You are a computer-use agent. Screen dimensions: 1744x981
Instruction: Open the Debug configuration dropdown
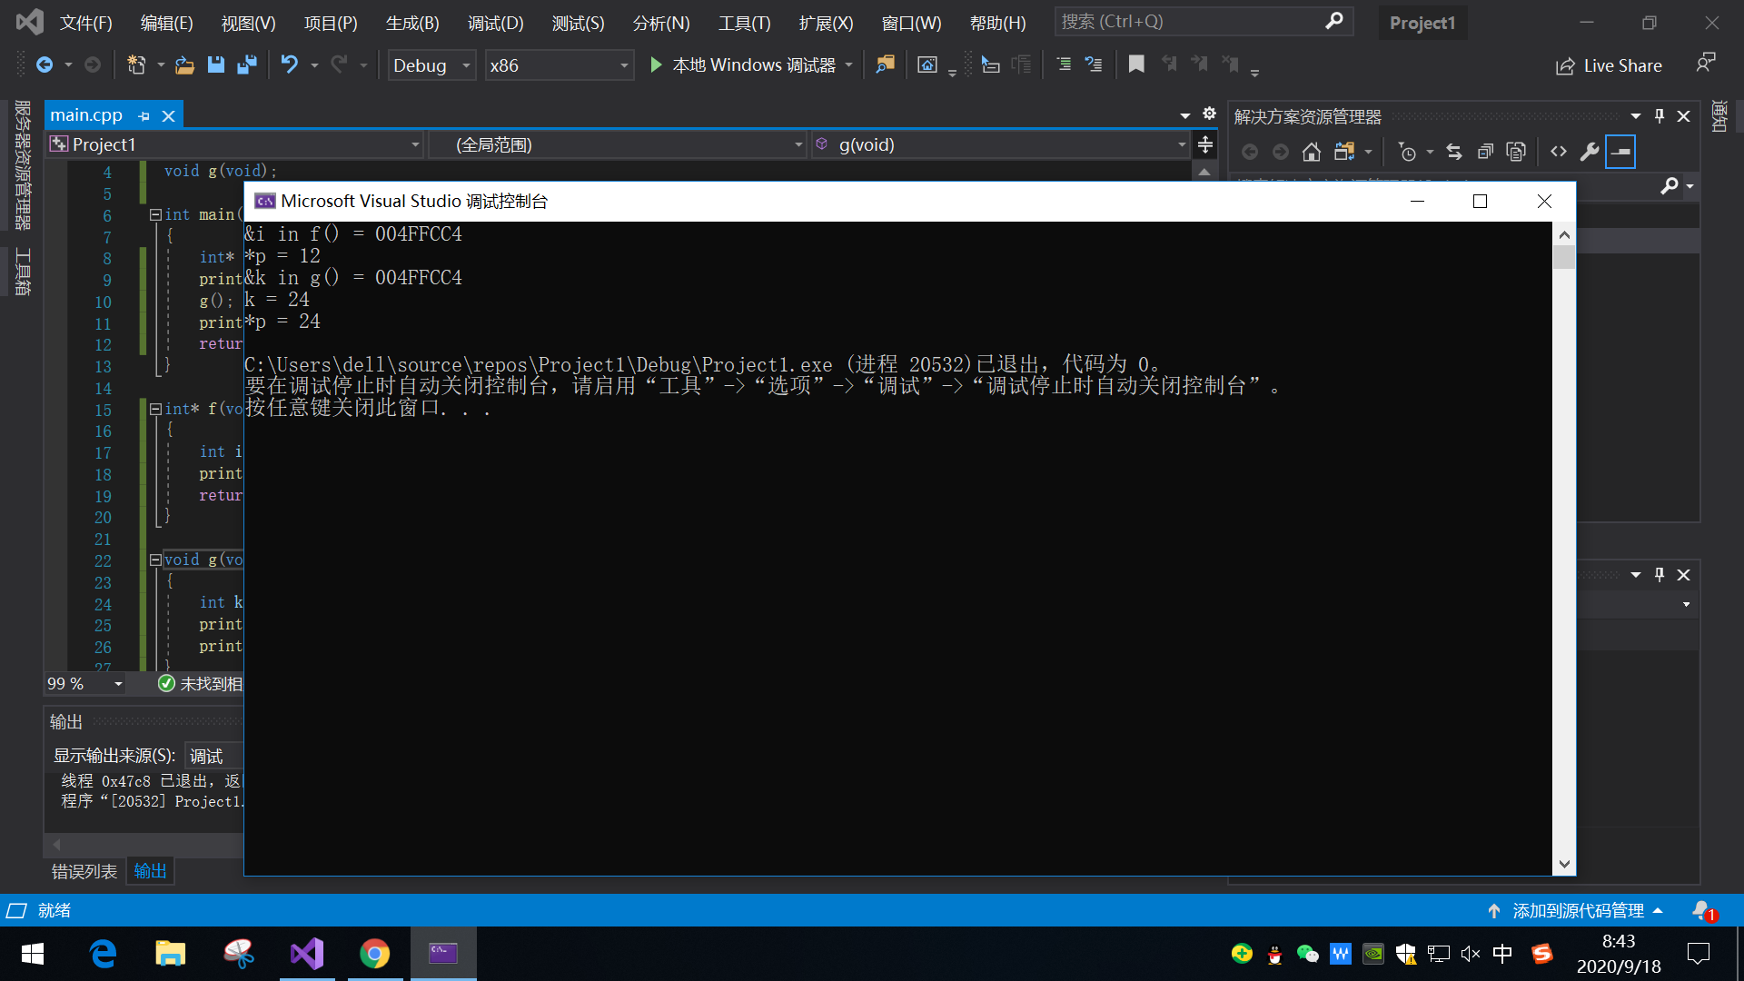[x=432, y=65]
